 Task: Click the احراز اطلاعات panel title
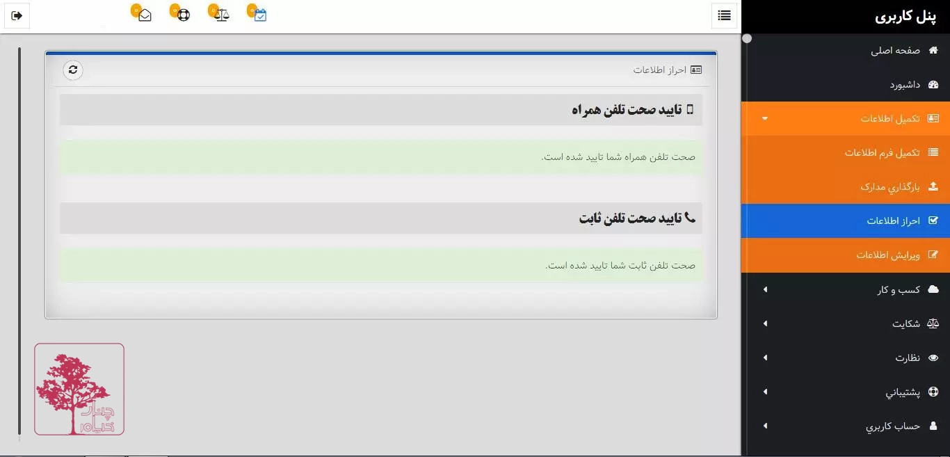[x=659, y=70]
